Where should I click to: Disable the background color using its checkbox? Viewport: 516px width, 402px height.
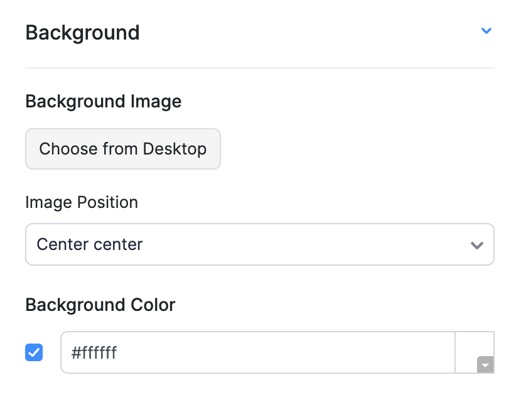34,352
